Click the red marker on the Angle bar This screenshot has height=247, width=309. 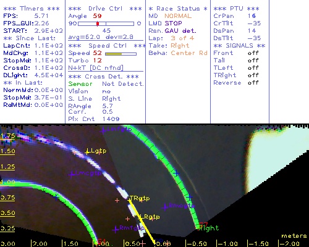tap(98, 23)
